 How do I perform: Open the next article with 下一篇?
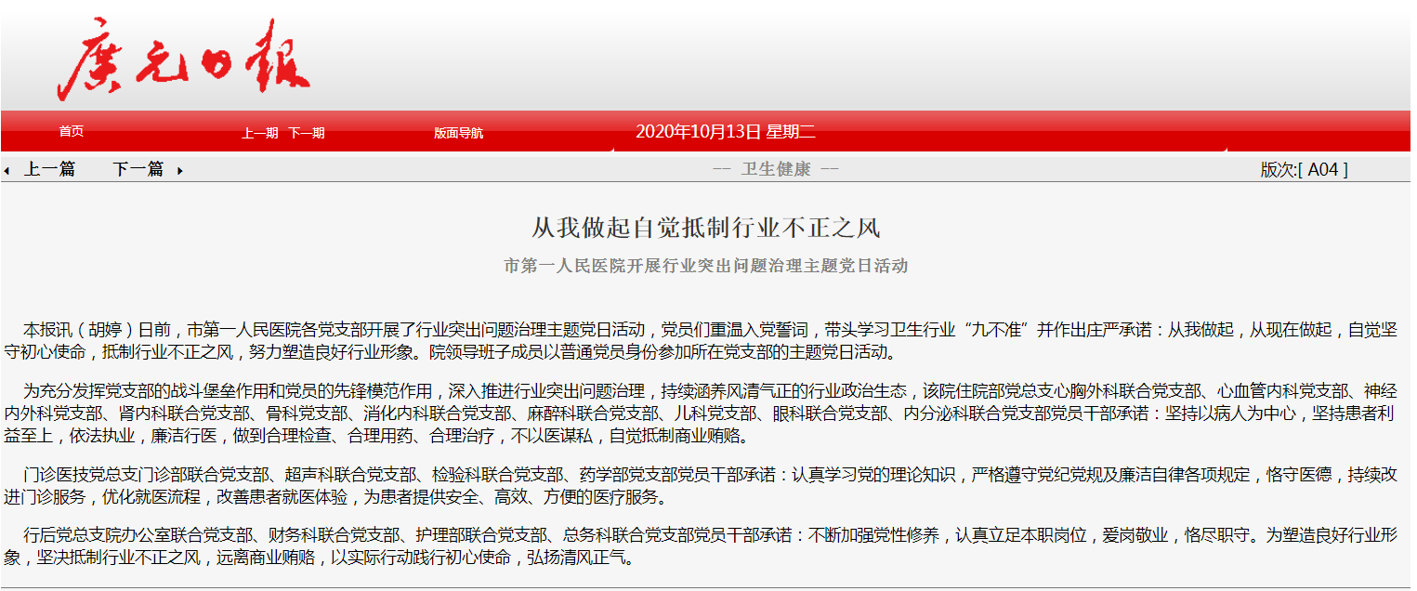138,169
